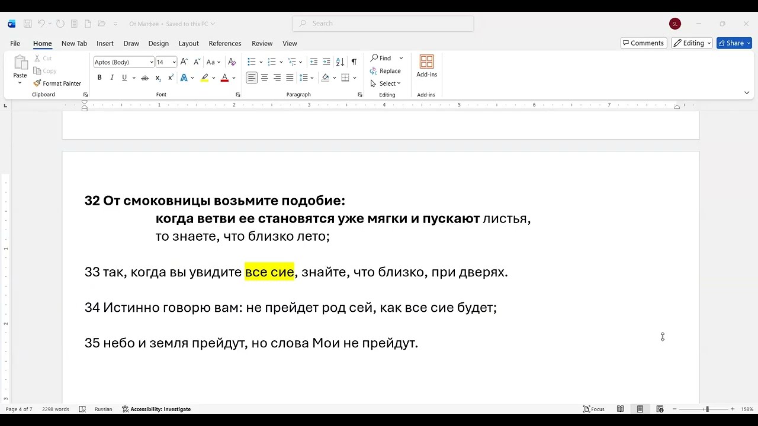Open the Add-ins gallery
This screenshot has width=758, height=426.
[x=426, y=66]
